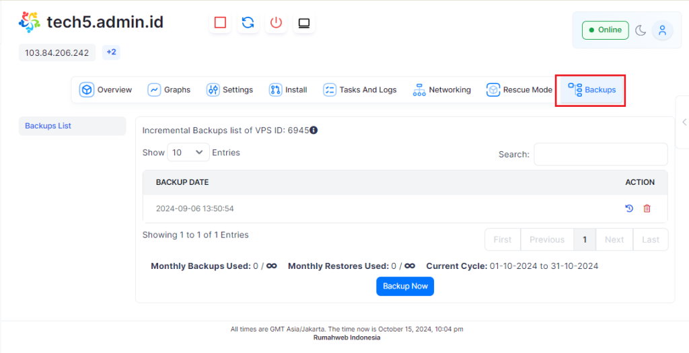Click the Monthly Restores Used label
Screen dimensions: 689x353
pyautogui.click(x=338, y=266)
